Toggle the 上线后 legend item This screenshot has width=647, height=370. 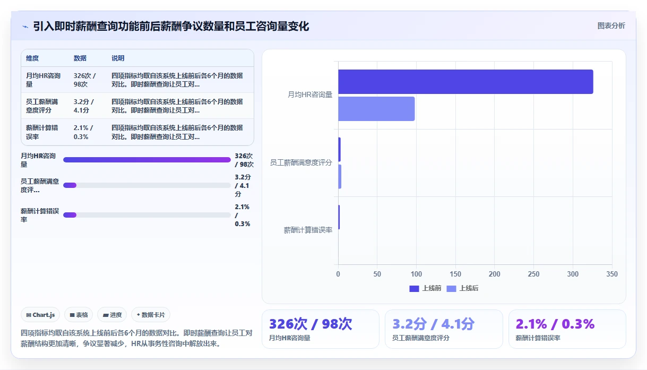(x=462, y=288)
